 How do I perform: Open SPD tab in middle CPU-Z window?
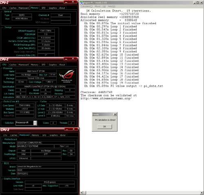pyautogui.click(x=44, y=65)
